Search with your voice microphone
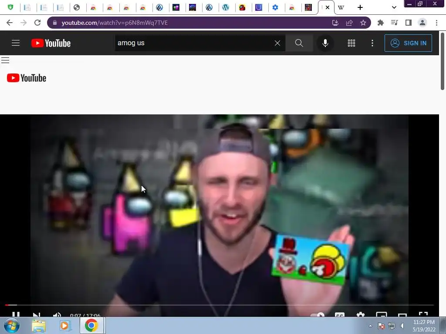This screenshot has width=446, height=334. (x=325, y=43)
